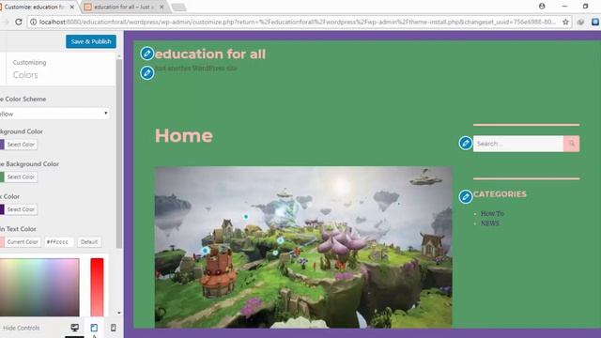Open the education for all site title link
This screenshot has width=601, height=338.
point(210,54)
